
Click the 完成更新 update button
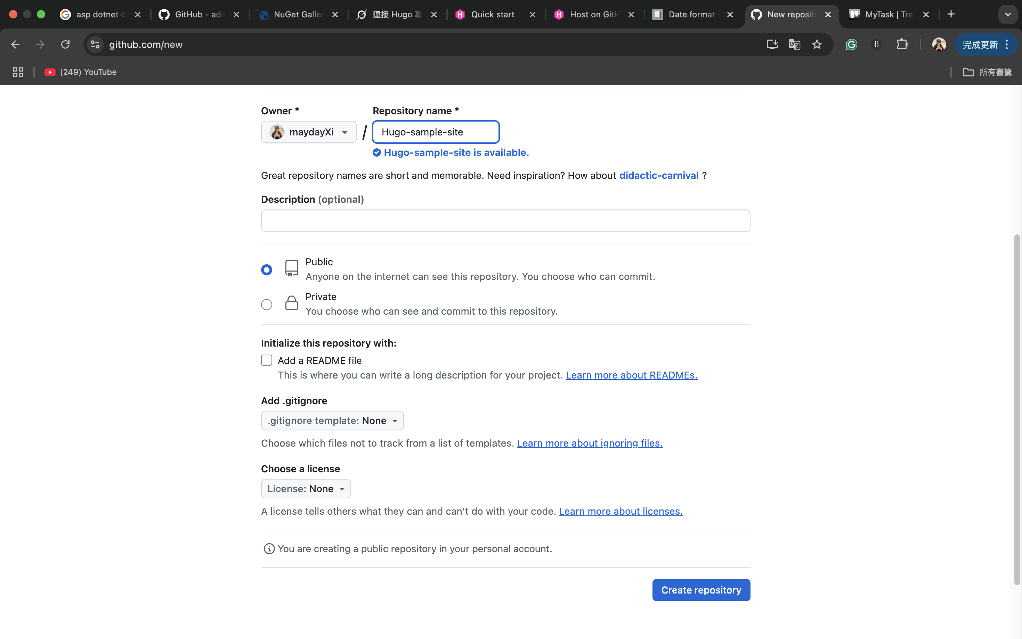pos(985,44)
